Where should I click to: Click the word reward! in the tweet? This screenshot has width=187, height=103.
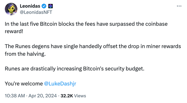coord(14,31)
